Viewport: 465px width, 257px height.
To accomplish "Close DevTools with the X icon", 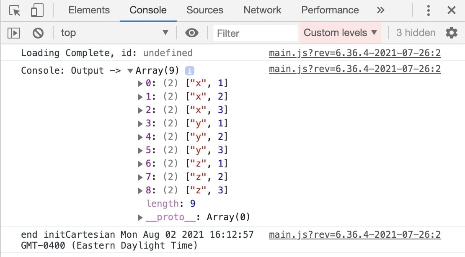I will 451,10.
